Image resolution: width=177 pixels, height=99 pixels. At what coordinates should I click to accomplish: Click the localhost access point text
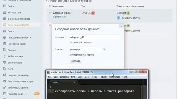click(x=121, y=13)
